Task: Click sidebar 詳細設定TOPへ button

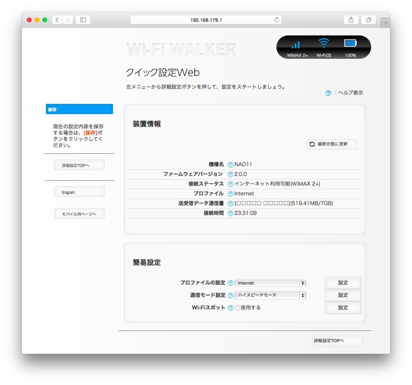Action: click(79, 165)
